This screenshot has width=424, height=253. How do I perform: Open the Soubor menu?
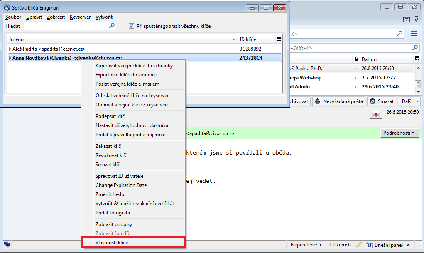13,17
